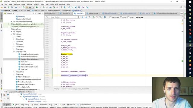Click the Android Studio taskbar icon
The width and height of the screenshot is (193, 108).
click(x=190, y=45)
